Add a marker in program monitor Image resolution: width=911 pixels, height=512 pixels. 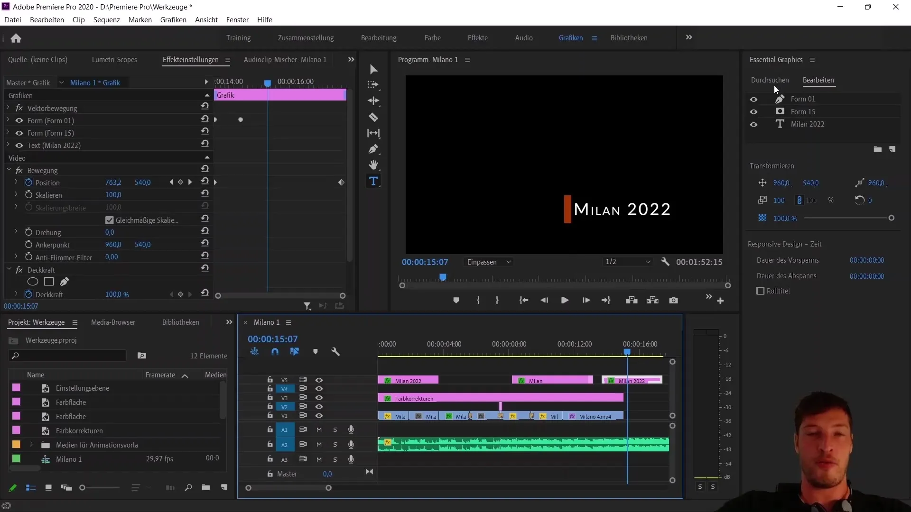tap(456, 300)
